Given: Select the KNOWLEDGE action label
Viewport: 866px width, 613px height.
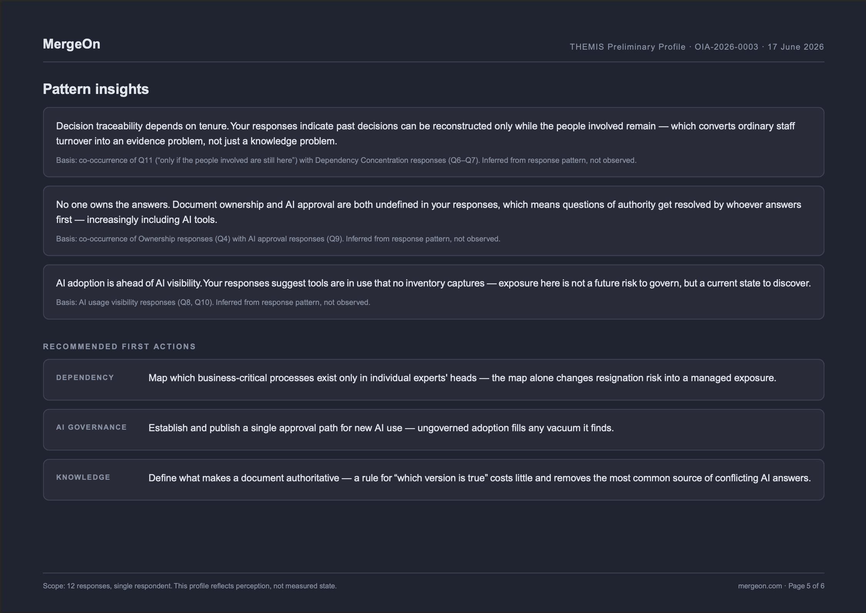Looking at the screenshot, I should [83, 477].
